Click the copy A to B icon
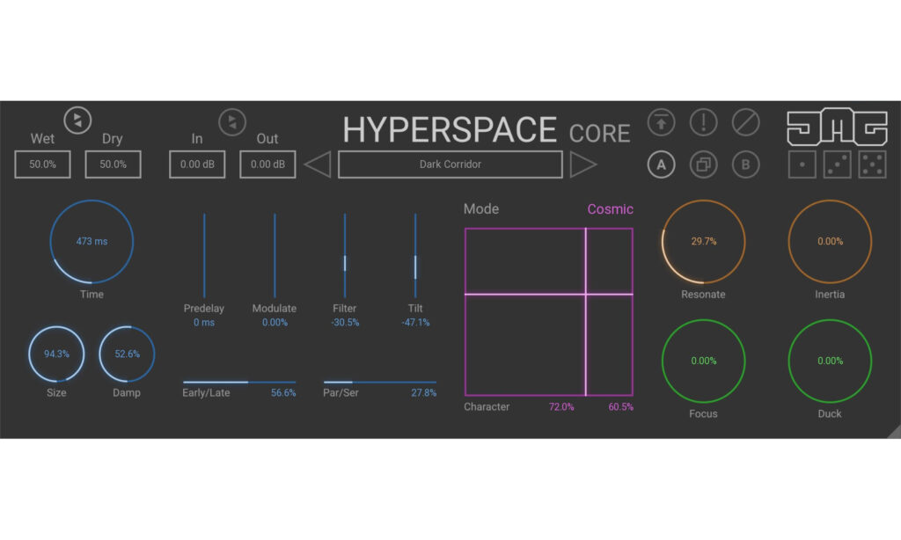The width and height of the screenshot is (901, 540). click(703, 164)
